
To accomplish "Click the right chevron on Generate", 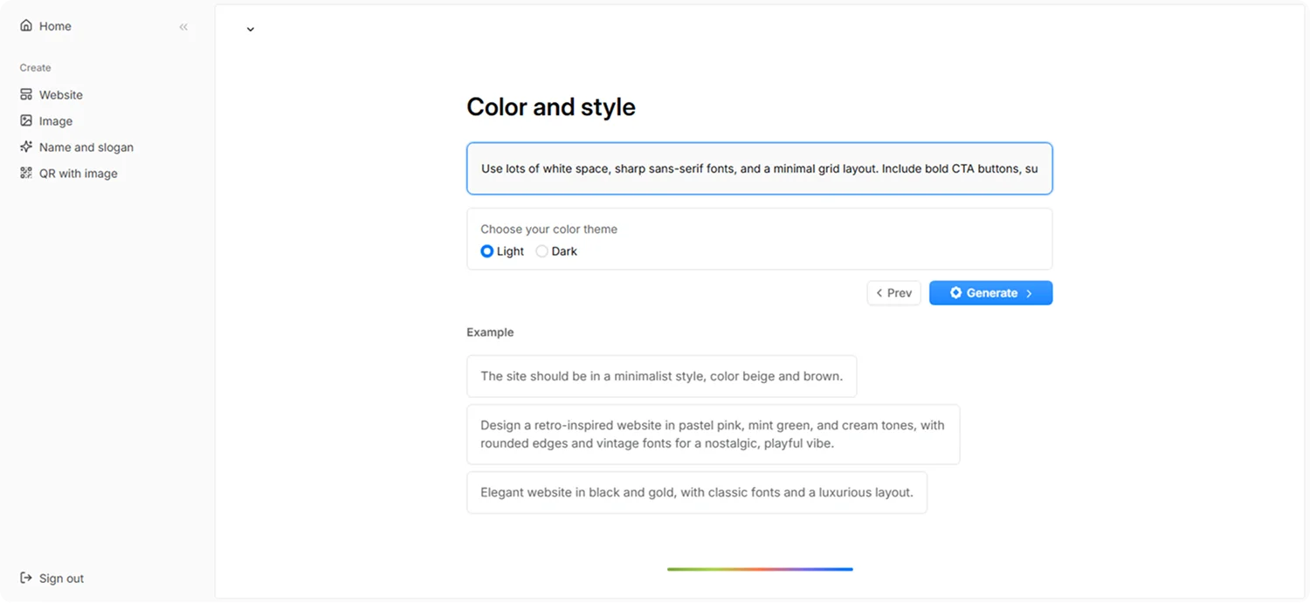I will click(x=1029, y=293).
